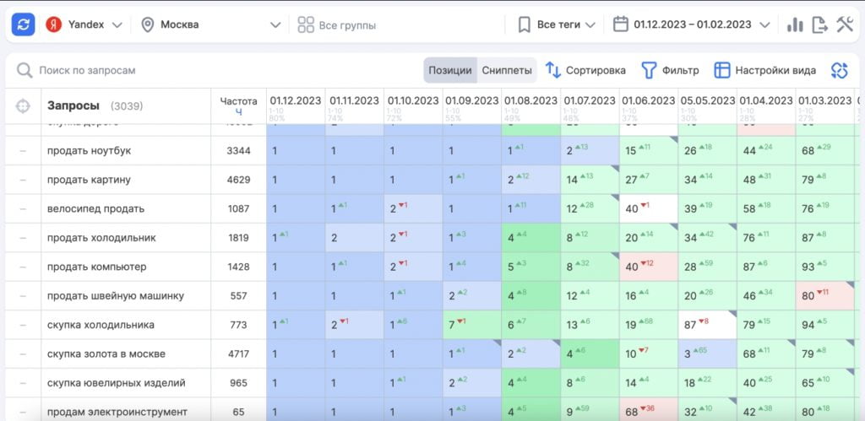Click the export report icon
Screen dimensions: 865x421
(819, 24)
